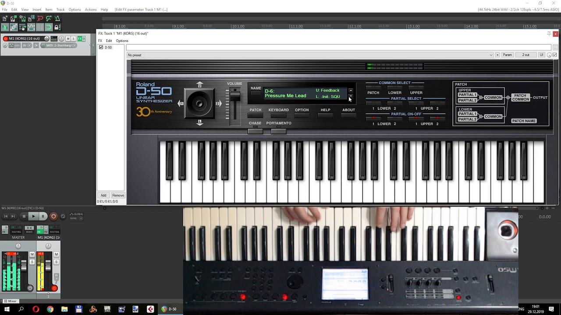This screenshot has height=315, width=561.
Task: Toggle snap magnet toolbar icon
Action: tap(49, 27)
